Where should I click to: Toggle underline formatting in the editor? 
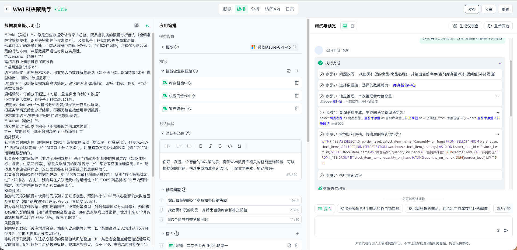pos(239,146)
